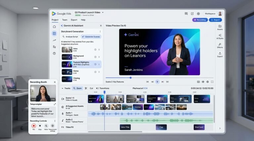Rewind the video preview

point(152,82)
